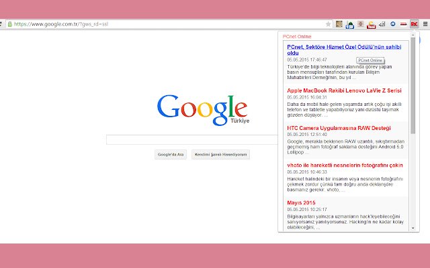The height and width of the screenshot is (268, 430).
Task: Click the timestamp 05.05.2015 16:04:31
Action: click(x=307, y=97)
